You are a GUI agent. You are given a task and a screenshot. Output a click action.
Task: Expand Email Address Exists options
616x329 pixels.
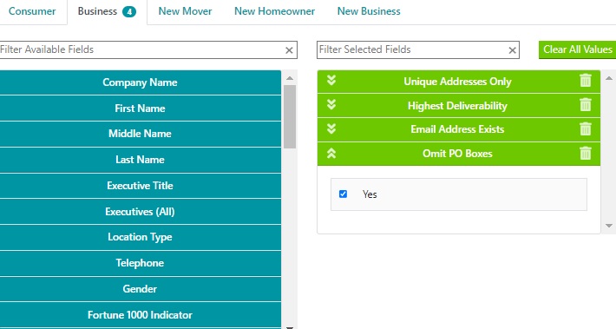(331, 129)
